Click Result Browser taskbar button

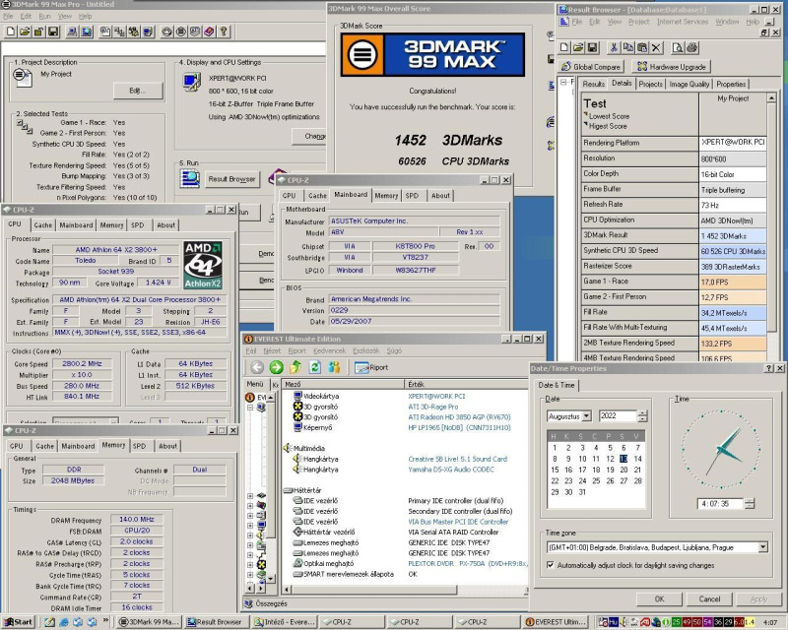(217, 622)
